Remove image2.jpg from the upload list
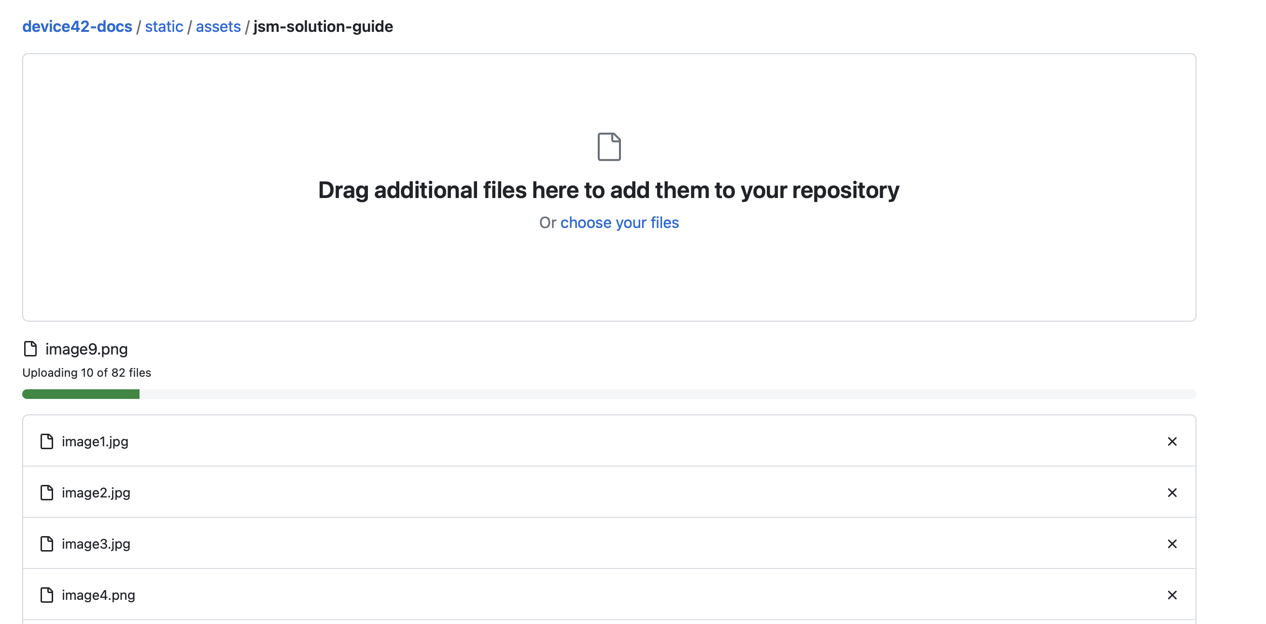1266x624 pixels. pyautogui.click(x=1172, y=492)
